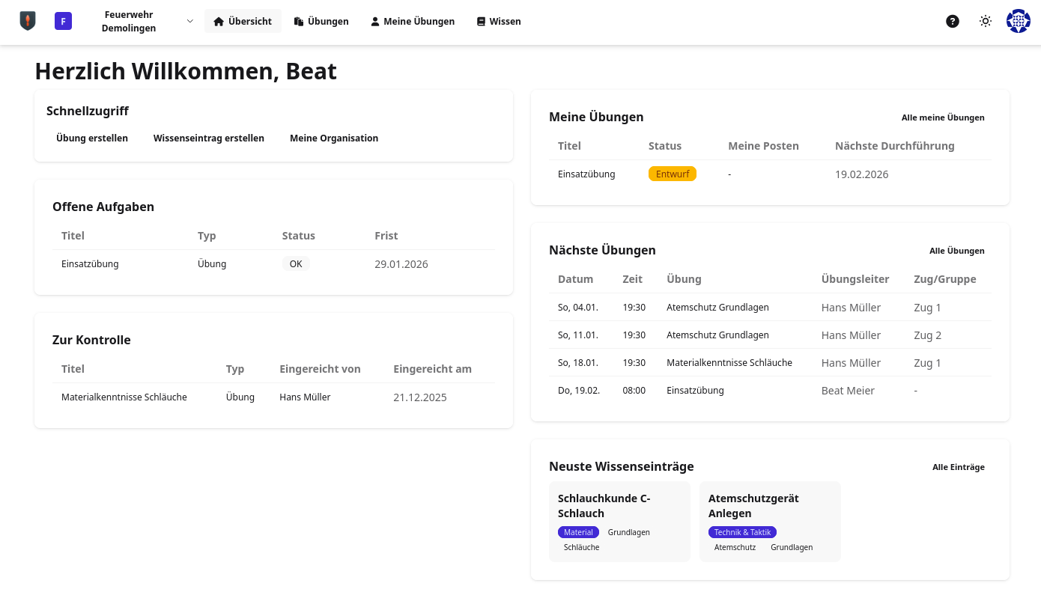Click the shield logo icon
This screenshot has height=598, width=1041.
point(28,21)
